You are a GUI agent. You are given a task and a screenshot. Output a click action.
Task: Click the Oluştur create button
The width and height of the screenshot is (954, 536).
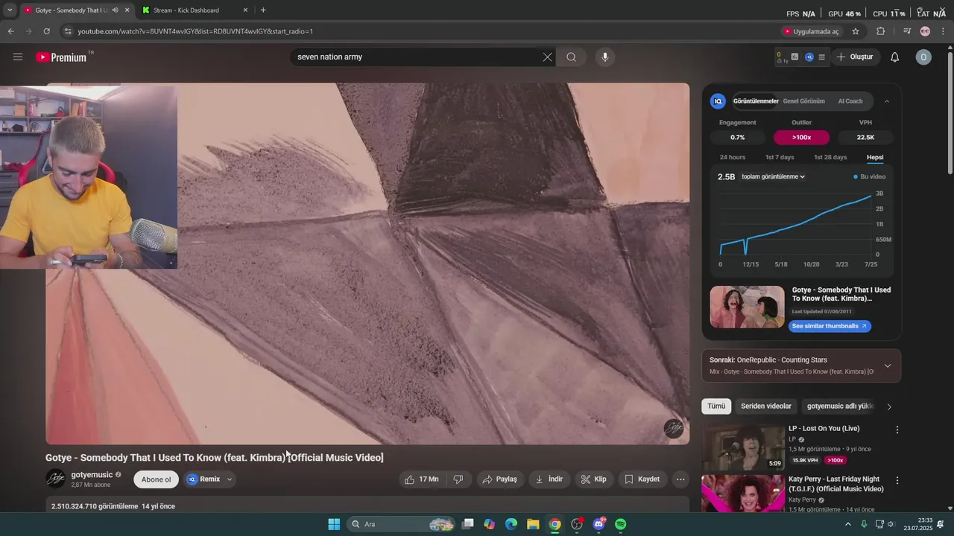coord(855,57)
